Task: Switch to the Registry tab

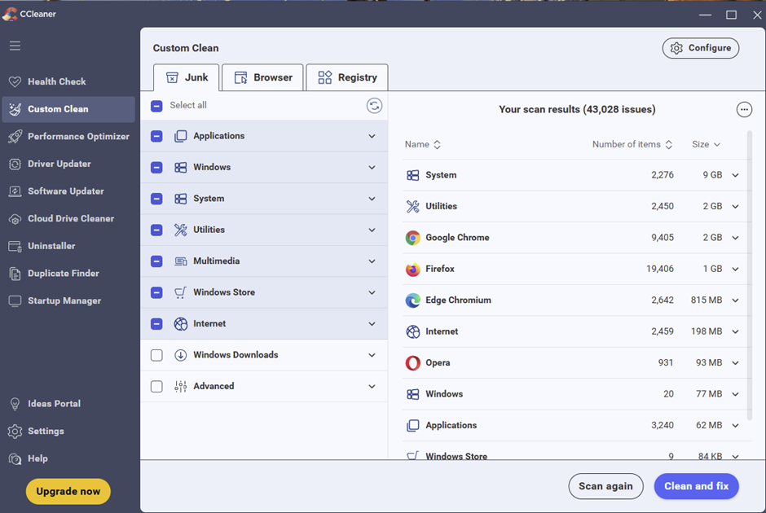Action: tap(347, 77)
